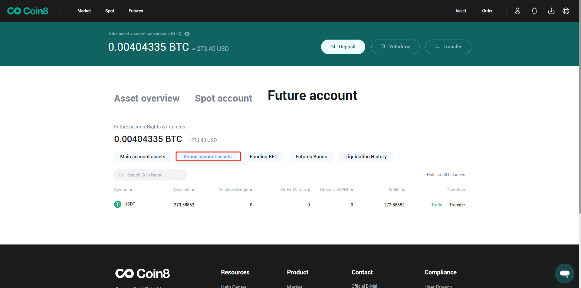Sort by Unrealized PNL column
This screenshot has height=288, width=581.
click(336, 190)
